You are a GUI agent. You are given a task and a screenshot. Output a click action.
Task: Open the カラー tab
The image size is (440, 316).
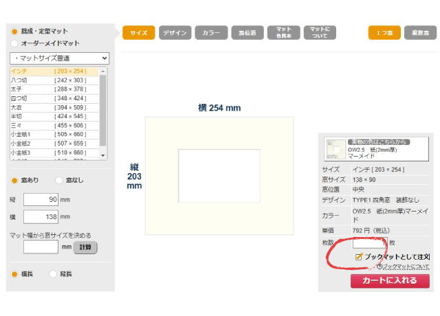pyautogui.click(x=211, y=33)
